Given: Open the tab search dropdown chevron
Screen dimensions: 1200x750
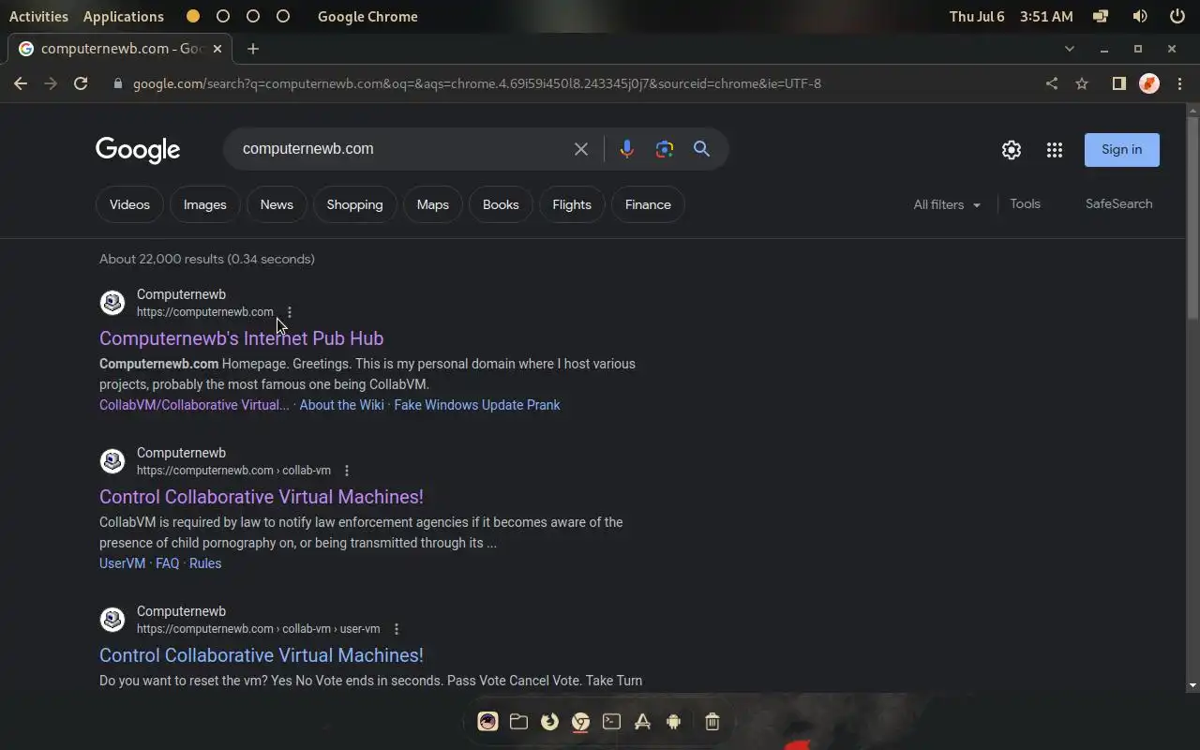Looking at the screenshot, I should pyautogui.click(x=1070, y=49).
